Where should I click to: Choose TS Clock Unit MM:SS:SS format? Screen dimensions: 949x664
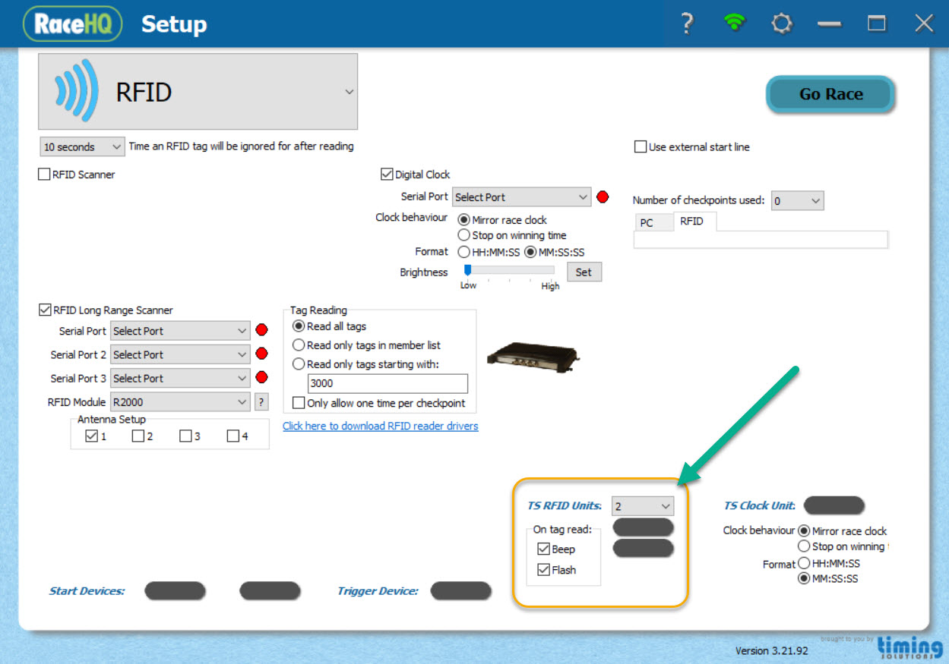click(804, 579)
